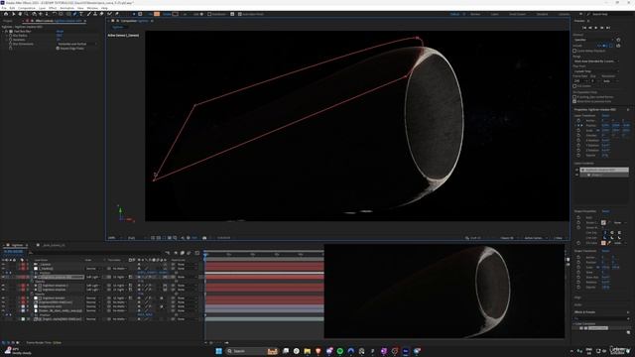
Task: Toggle Repeat Edge Pixels checkbox
Action: point(58,49)
